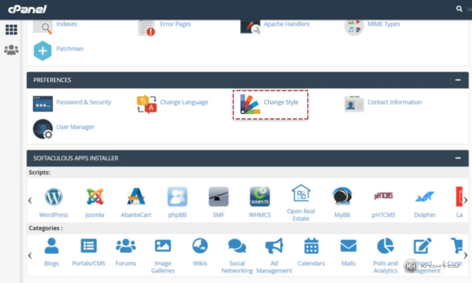This screenshot has width=472, height=283.
Task: Select the SMF script icon
Action: (218, 197)
